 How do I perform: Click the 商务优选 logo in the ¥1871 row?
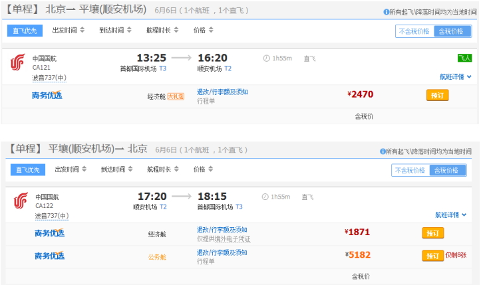point(49,233)
